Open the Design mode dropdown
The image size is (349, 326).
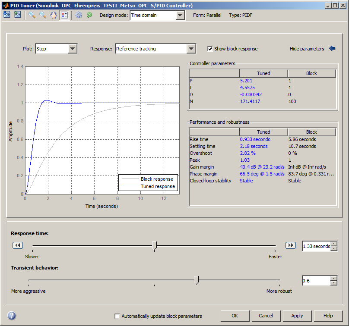pos(157,16)
